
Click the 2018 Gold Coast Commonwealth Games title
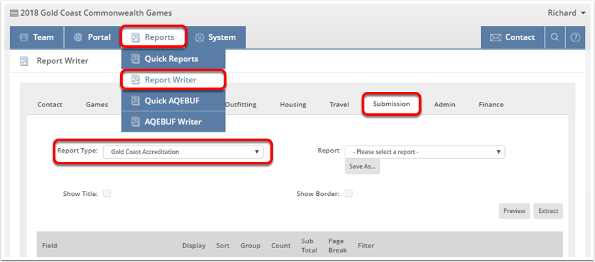click(96, 13)
